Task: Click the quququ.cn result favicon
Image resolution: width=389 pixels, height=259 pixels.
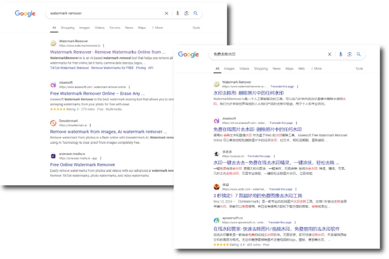Action: click(216, 154)
